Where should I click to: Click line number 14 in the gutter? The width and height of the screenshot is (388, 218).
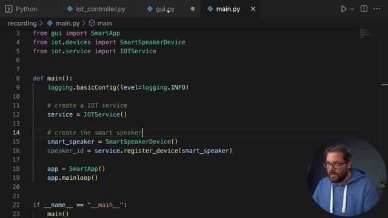click(x=16, y=133)
